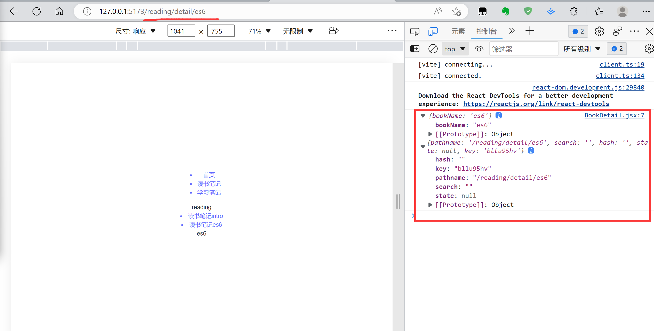
Task: Click the clear console messages icon
Action: tap(432, 49)
